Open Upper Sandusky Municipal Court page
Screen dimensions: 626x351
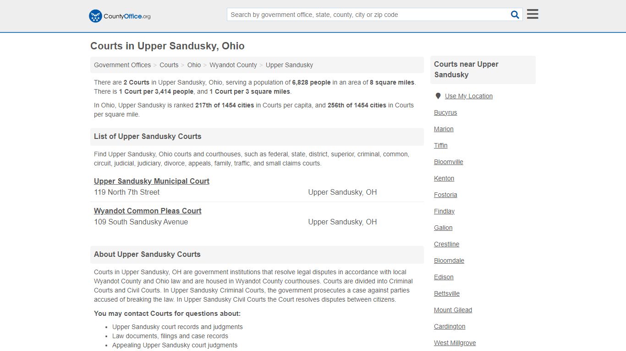point(152,181)
